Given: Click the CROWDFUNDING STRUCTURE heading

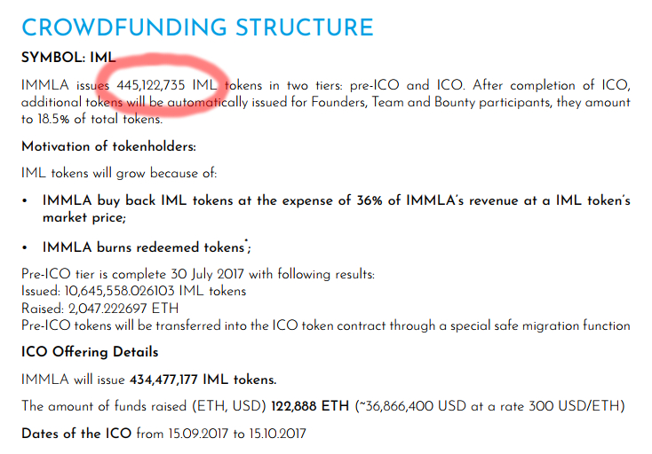Looking at the screenshot, I should pos(197,27).
